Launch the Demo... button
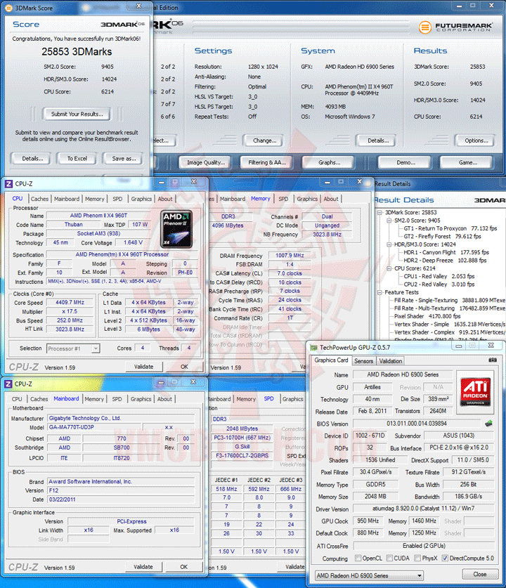The width and height of the screenshot is (506, 588). (x=406, y=162)
